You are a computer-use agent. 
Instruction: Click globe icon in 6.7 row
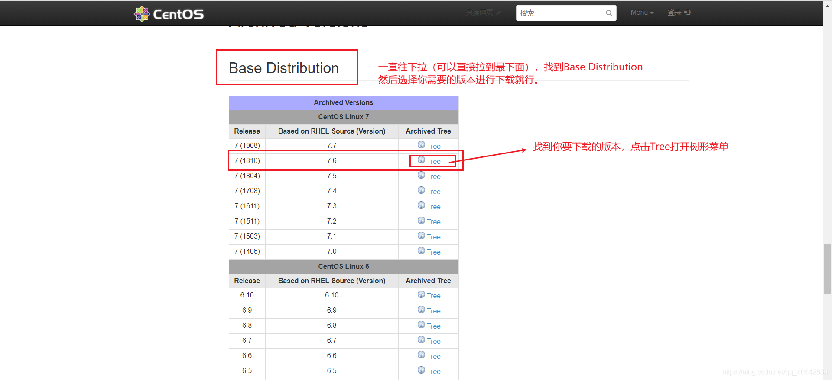coord(421,339)
